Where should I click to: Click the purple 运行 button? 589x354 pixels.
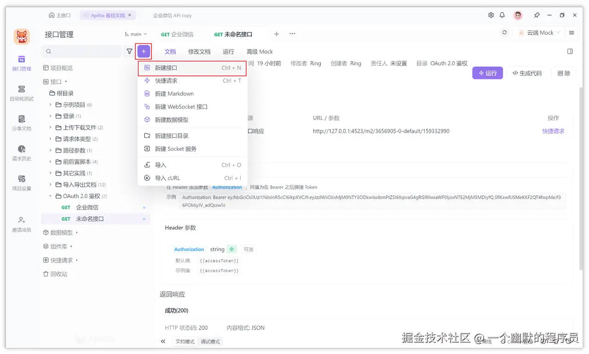[488, 73]
